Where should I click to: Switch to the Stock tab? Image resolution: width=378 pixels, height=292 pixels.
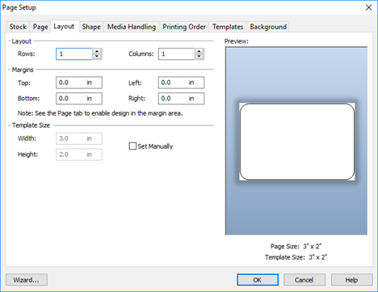tap(18, 27)
